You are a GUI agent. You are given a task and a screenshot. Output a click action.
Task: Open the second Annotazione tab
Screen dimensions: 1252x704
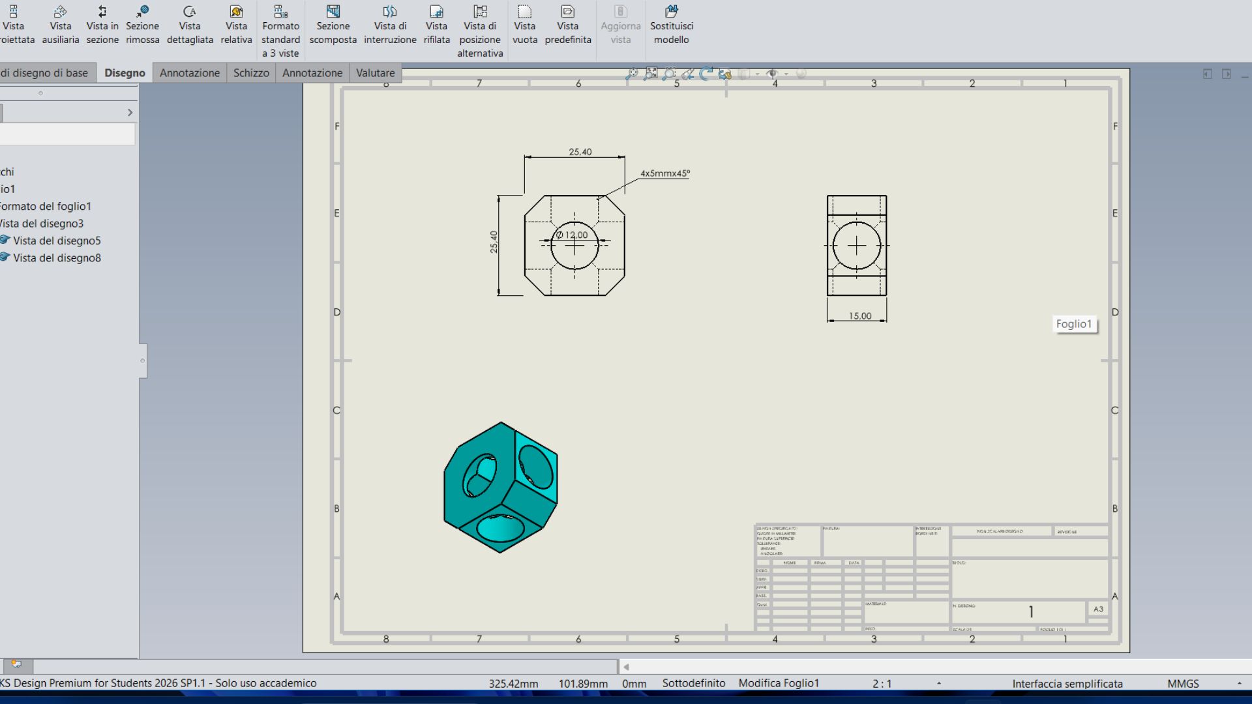[x=312, y=73]
